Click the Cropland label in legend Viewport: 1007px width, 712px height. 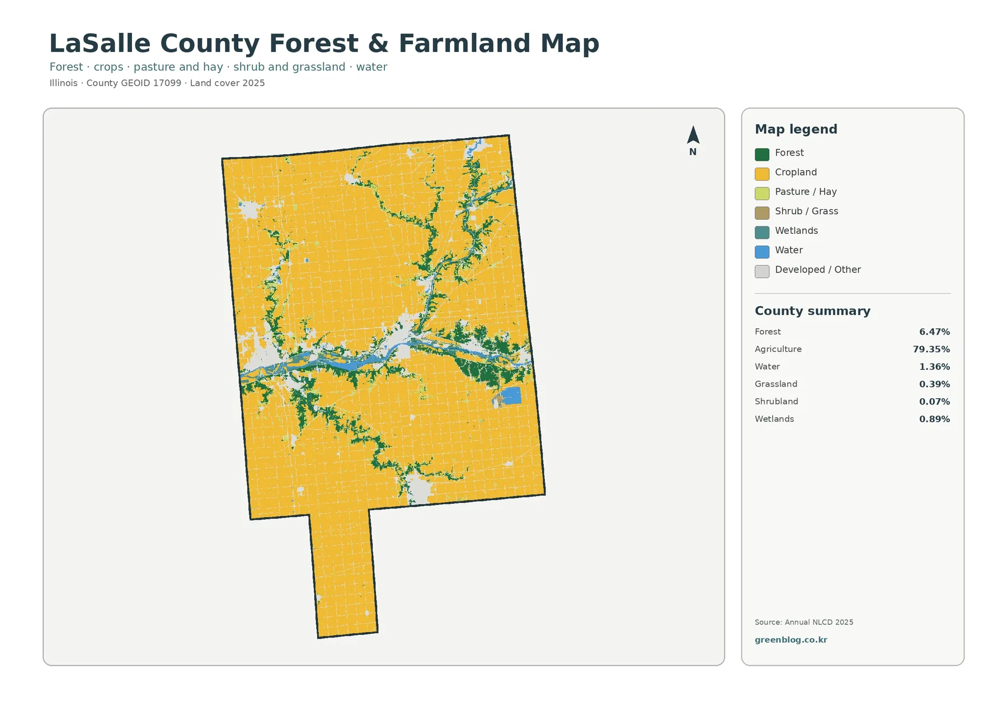(x=796, y=172)
